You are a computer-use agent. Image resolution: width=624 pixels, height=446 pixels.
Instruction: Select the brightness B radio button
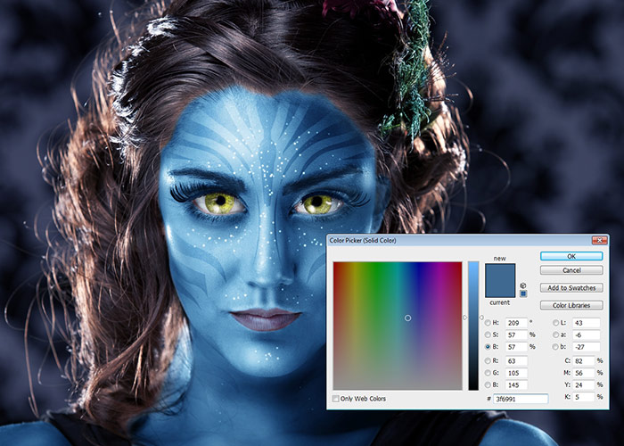coord(488,347)
